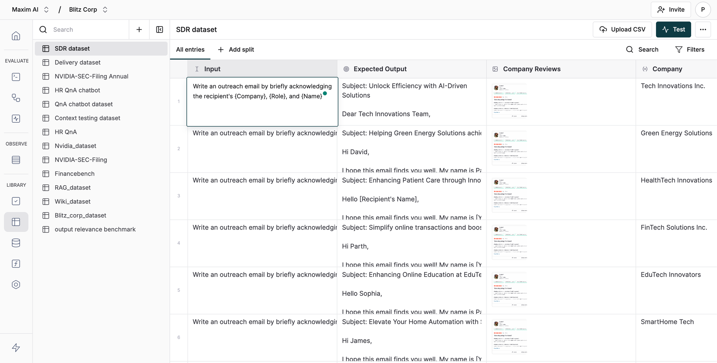Click the lightning bolt icon at sidebar bottom
Image resolution: width=717 pixels, height=363 pixels.
(x=16, y=347)
